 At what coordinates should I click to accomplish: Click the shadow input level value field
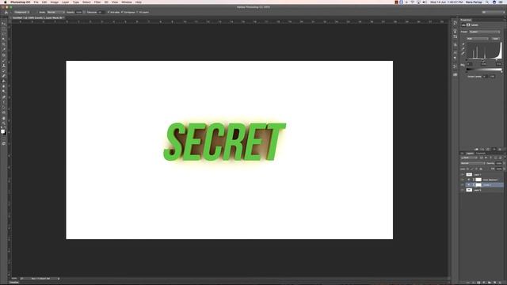469,64
